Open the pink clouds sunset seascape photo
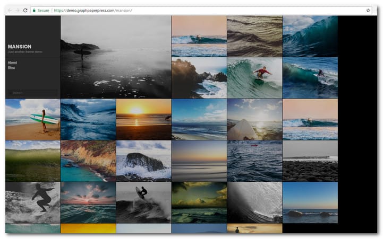Image resolution: width=383 pixels, height=239 pixels. pos(88,202)
